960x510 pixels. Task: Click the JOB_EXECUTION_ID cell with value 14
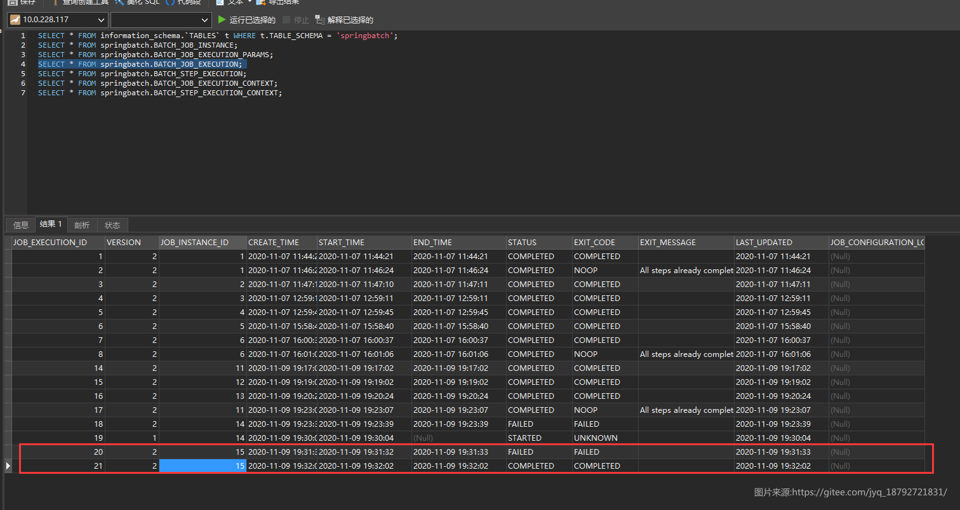point(58,368)
